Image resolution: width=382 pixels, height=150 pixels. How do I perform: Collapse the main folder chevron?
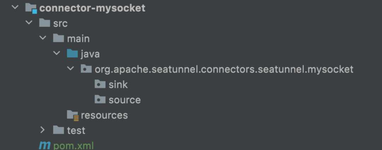pos(43,38)
